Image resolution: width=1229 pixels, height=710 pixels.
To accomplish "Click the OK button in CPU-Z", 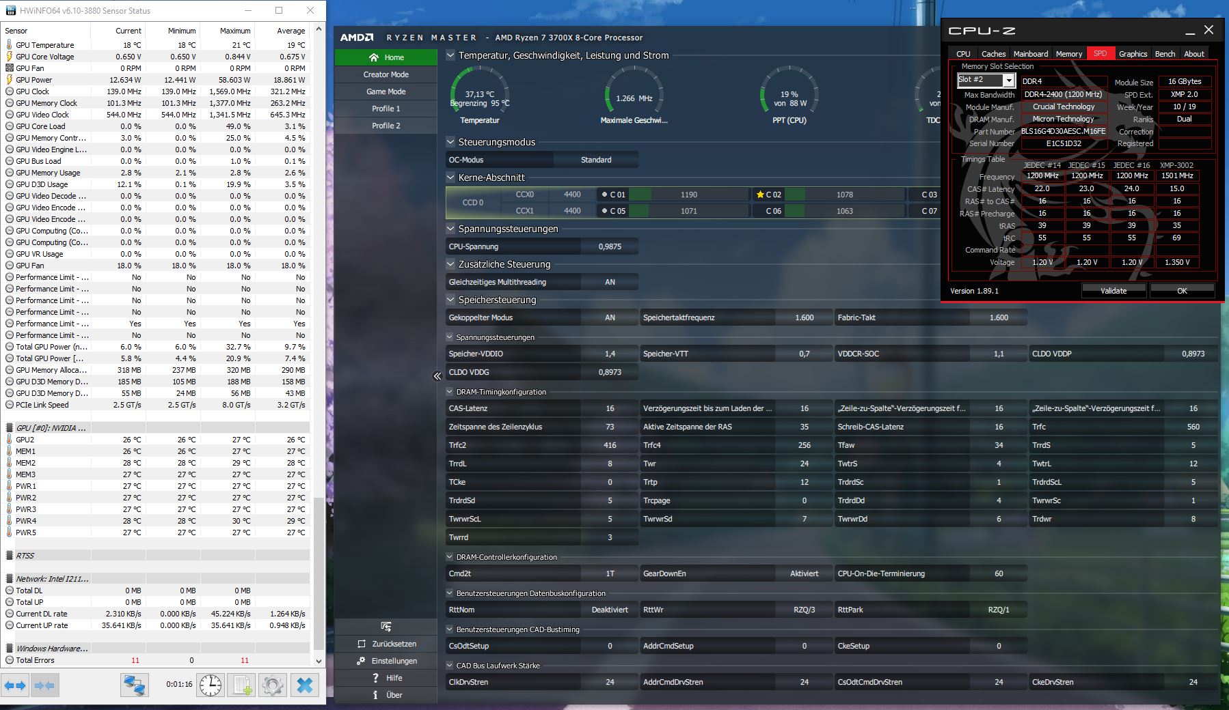I will coord(1182,291).
